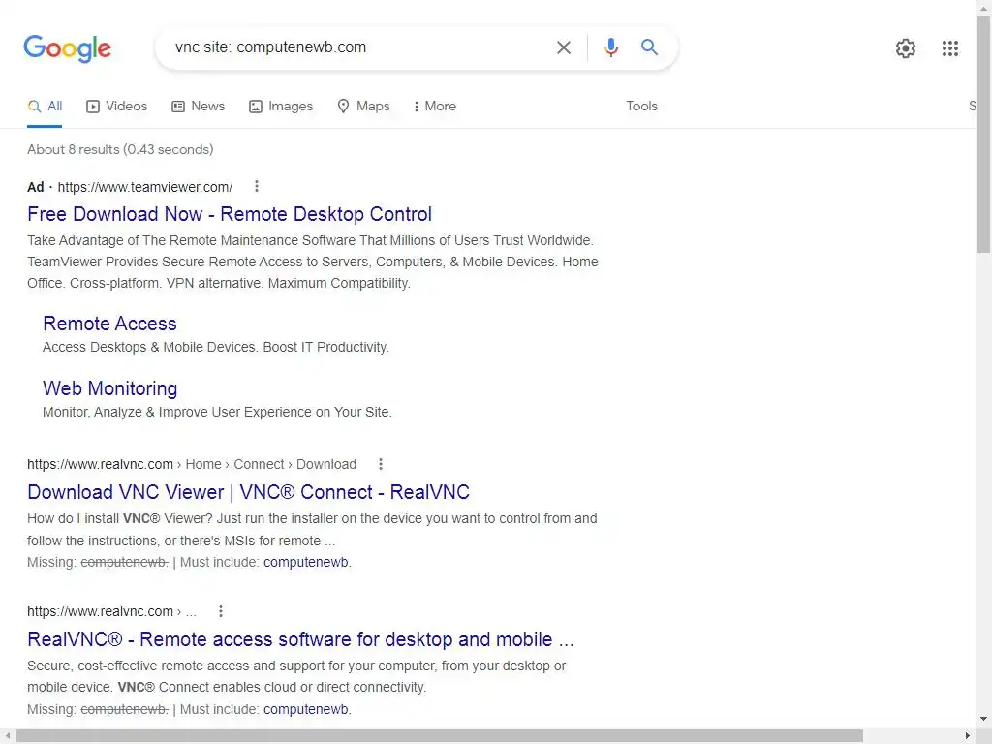Image resolution: width=992 pixels, height=744 pixels.
Task: Switch to the Images tab
Action: pyautogui.click(x=281, y=107)
